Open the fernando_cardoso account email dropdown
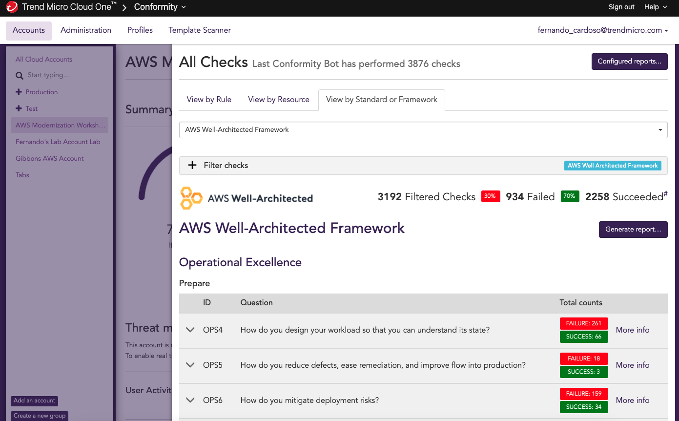The width and height of the screenshot is (679, 421). (x=603, y=30)
